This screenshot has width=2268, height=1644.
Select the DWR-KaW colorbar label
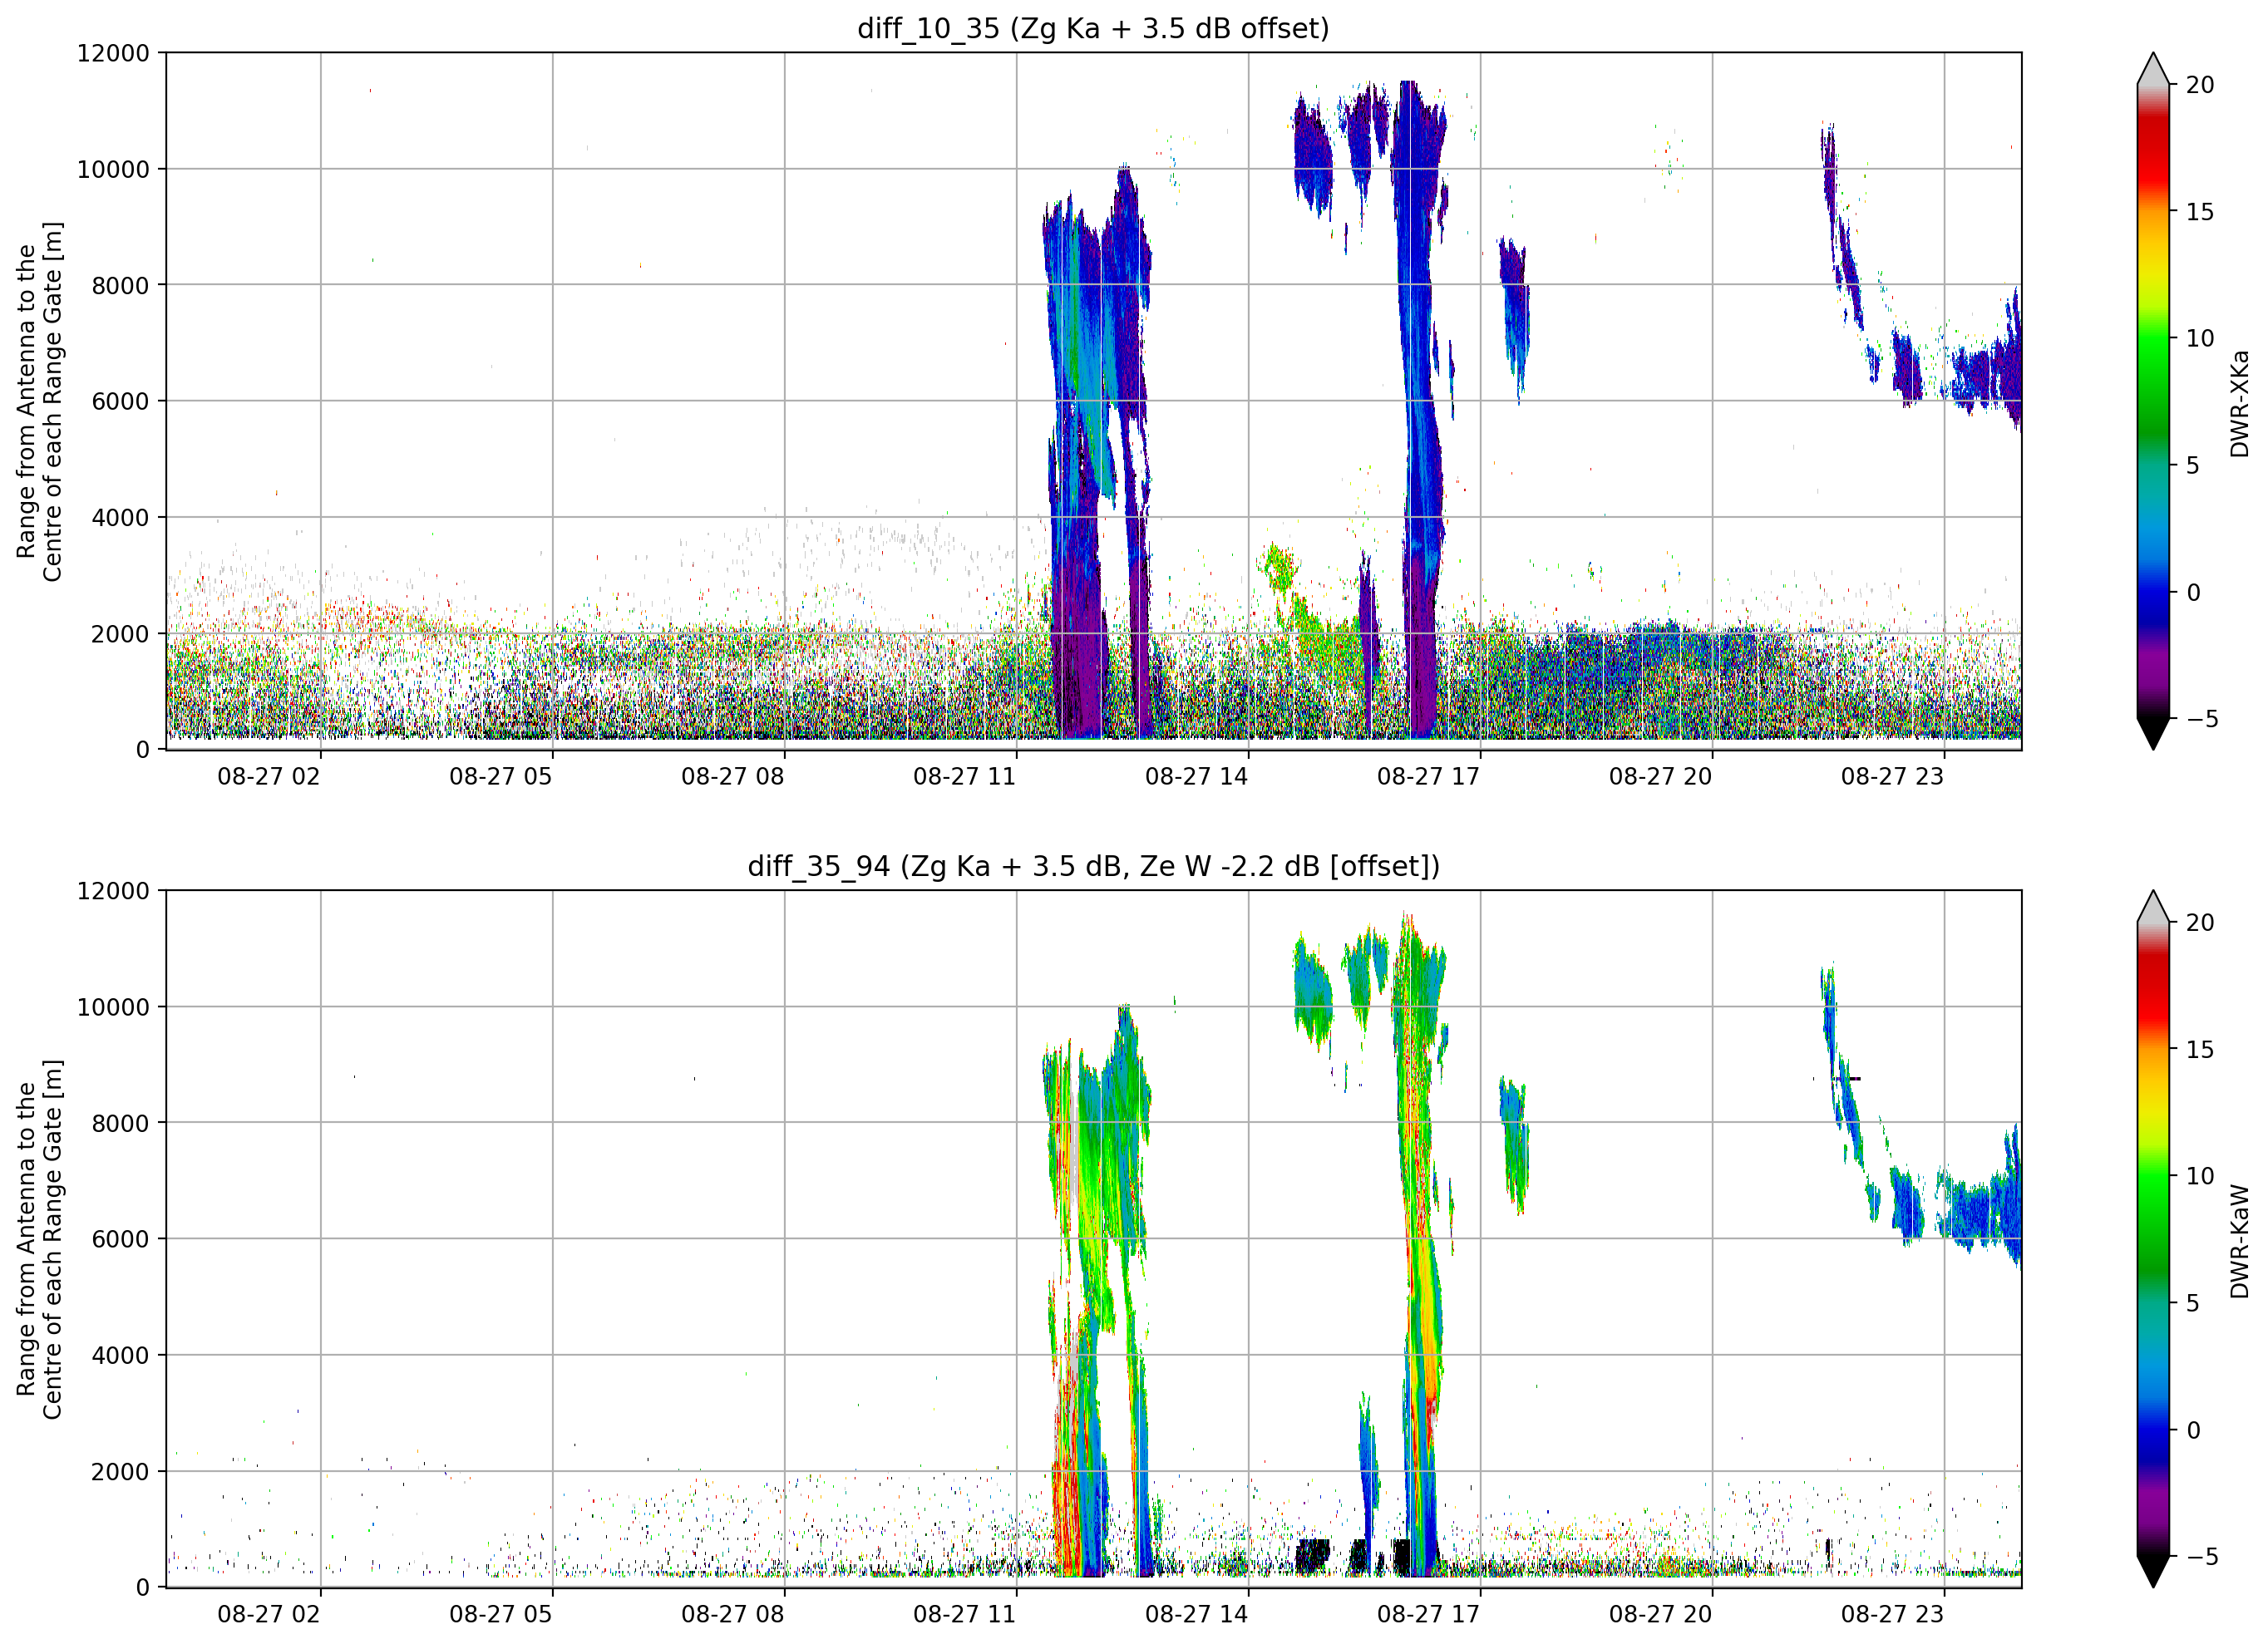tap(2239, 1241)
